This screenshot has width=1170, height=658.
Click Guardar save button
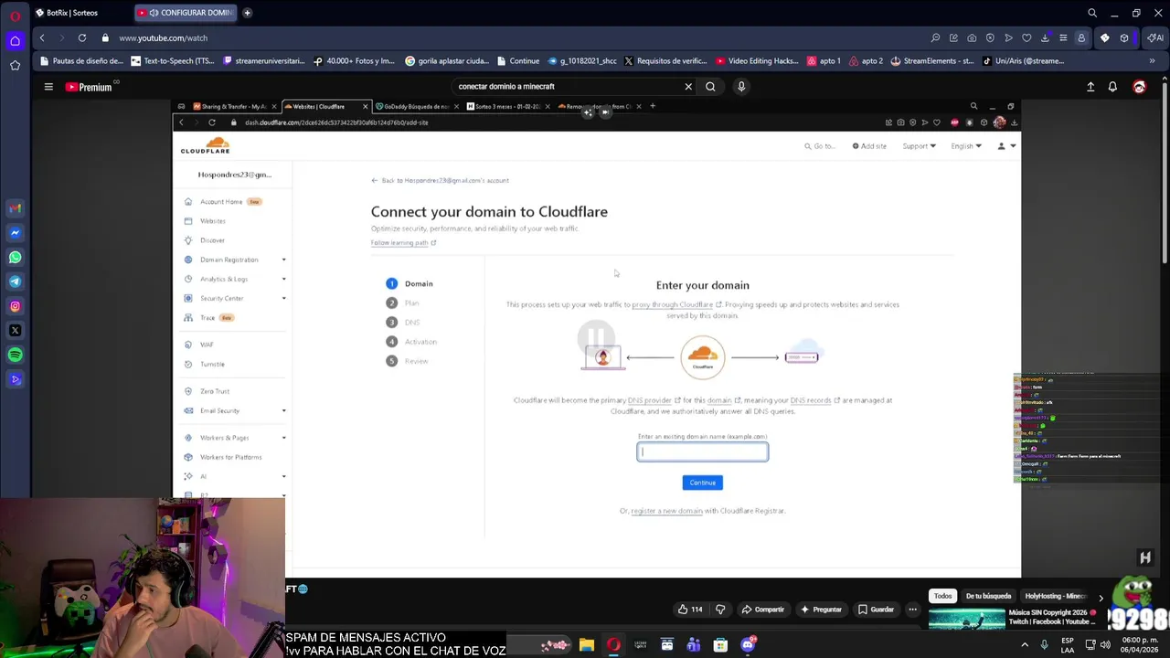pyautogui.click(x=875, y=610)
